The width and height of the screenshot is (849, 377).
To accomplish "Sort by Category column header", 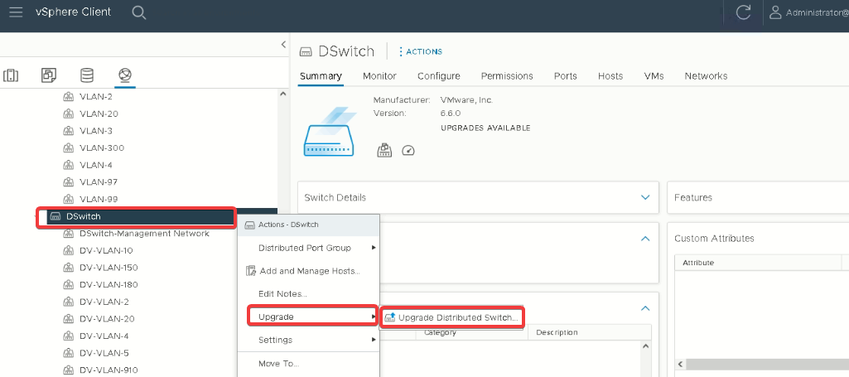I will (440, 332).
